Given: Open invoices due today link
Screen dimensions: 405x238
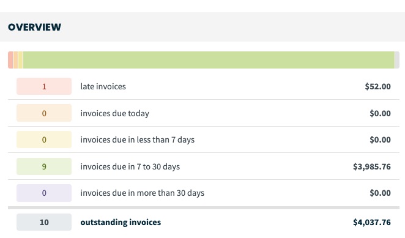Looking at the screenshot, I should (x=114, y=113).
